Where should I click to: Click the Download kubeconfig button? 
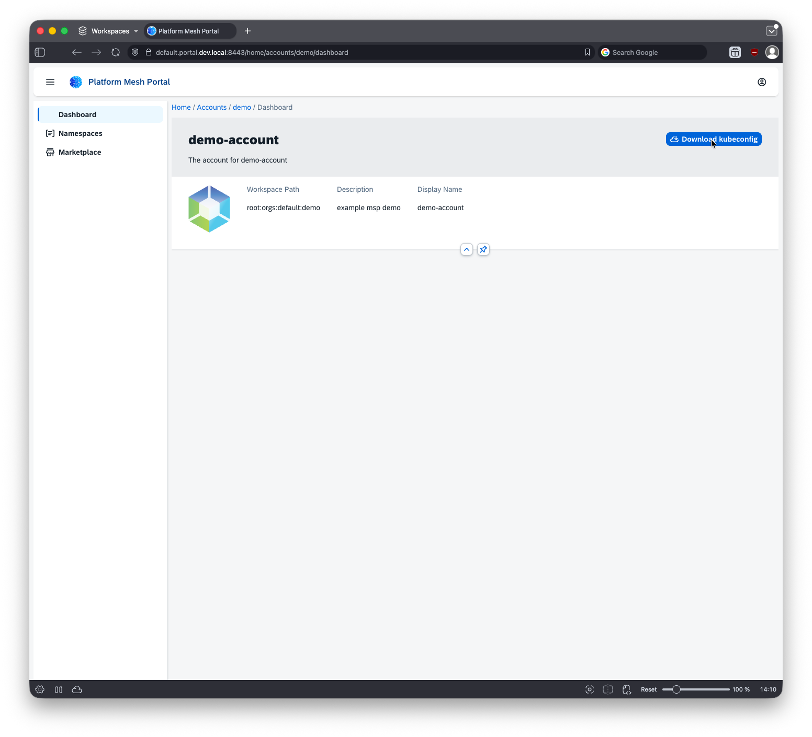713,139
